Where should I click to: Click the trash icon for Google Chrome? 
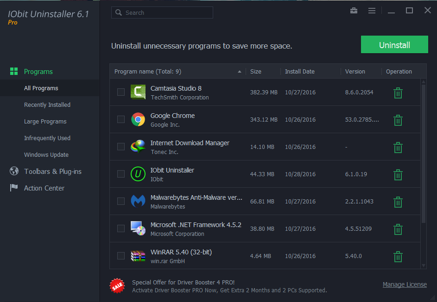398,120
